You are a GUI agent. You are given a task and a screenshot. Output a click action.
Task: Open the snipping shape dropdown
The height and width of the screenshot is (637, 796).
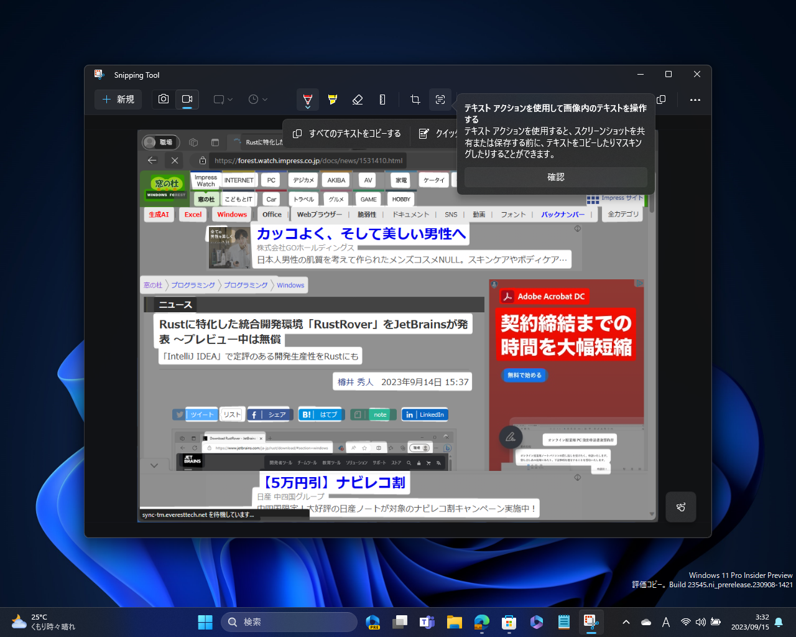222,99
